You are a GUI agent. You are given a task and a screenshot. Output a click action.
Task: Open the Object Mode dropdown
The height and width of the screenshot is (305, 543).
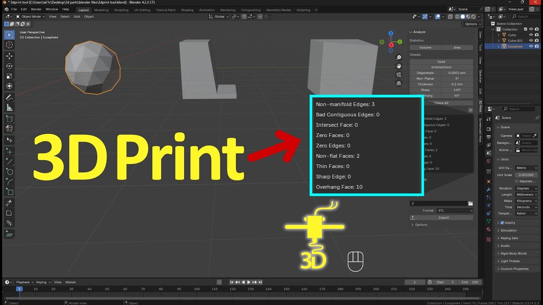click(x=31, y=17)
